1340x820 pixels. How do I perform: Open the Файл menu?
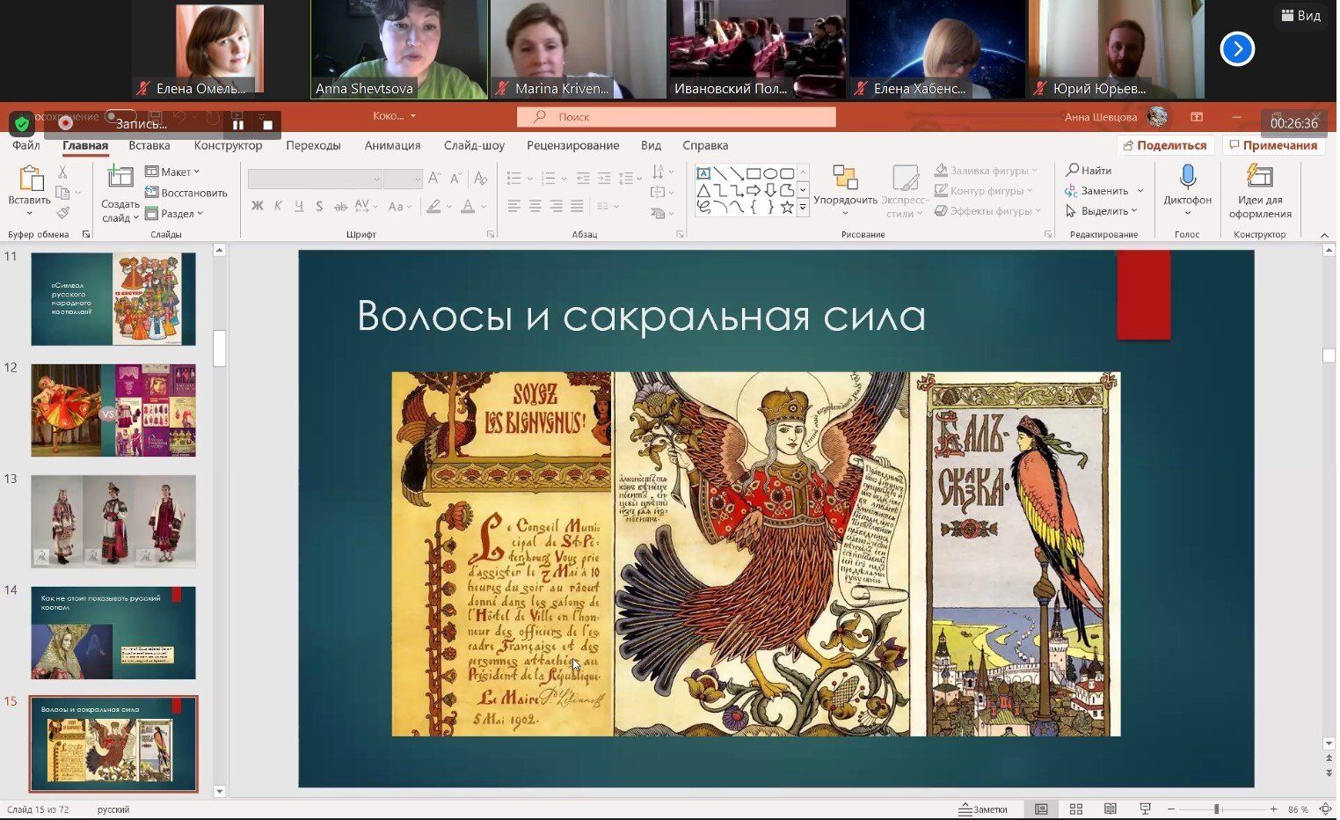click(x=26, y=145)
